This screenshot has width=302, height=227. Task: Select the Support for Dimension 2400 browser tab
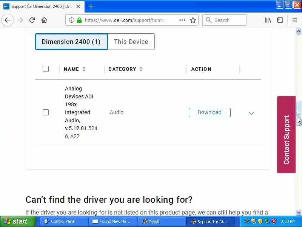pos(42,6)
